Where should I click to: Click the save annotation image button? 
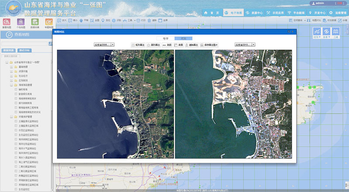[x=209, y=45]
